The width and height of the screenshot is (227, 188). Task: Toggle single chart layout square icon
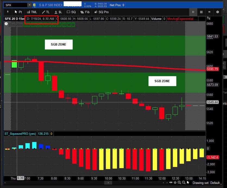[x=193, y=12]
